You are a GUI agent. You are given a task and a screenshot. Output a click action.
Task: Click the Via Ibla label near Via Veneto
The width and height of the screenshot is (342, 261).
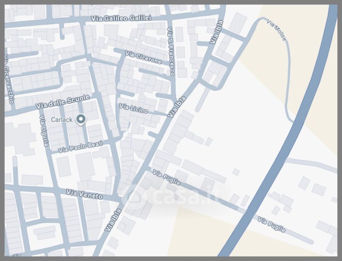[x=112, y=220]
